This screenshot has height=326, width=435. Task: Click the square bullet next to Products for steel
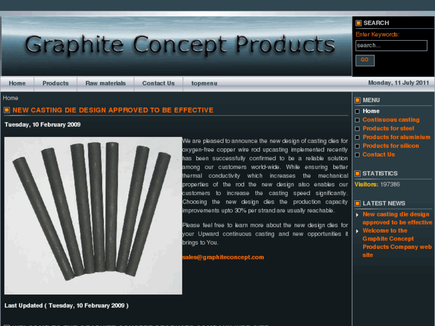click(x=357, y=129)
